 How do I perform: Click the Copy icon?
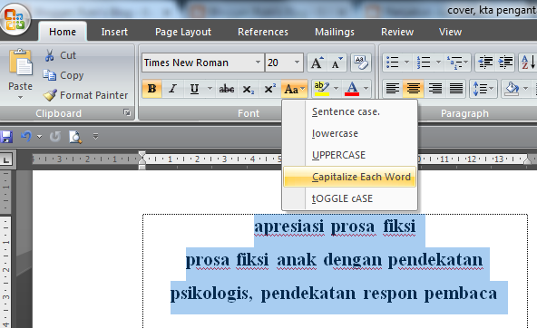click(x=50, y=75)
